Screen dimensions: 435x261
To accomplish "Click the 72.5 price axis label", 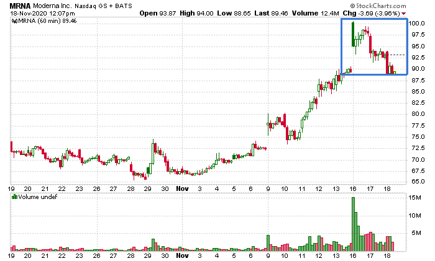I will 418,148.
